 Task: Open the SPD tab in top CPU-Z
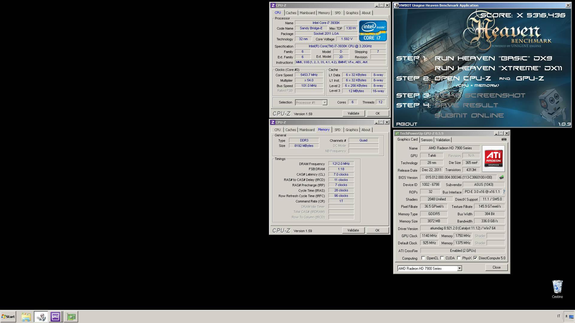click(x=338, y=13)
